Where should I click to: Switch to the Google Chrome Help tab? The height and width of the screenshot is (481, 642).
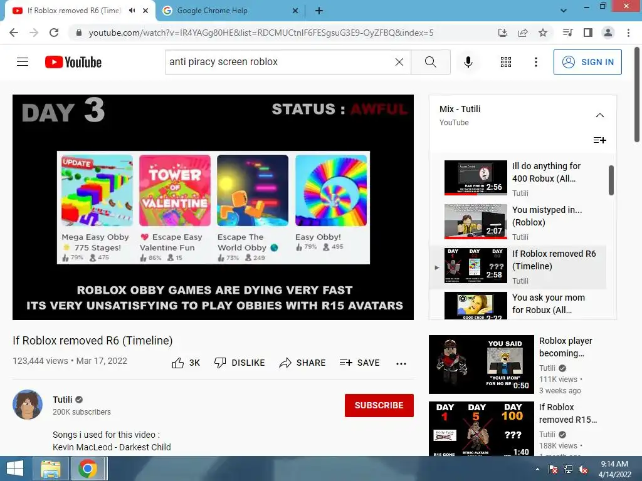tap(231, 11)
